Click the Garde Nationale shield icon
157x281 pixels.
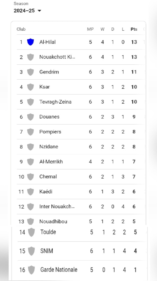tap(32, 270)
